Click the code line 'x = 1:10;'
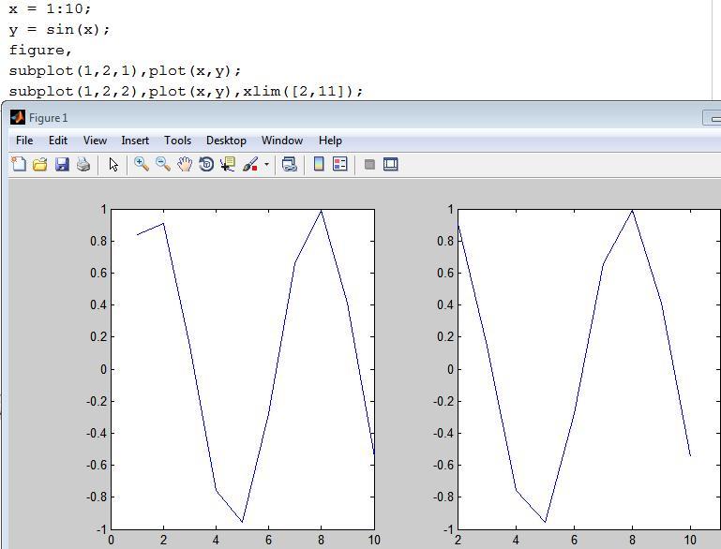Viewport: 721px width, 549px height. coord(50,8)
